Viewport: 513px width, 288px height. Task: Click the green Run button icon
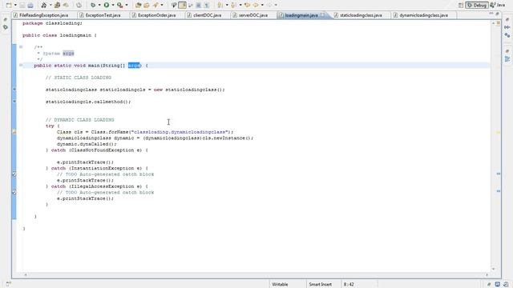(107, 5)
